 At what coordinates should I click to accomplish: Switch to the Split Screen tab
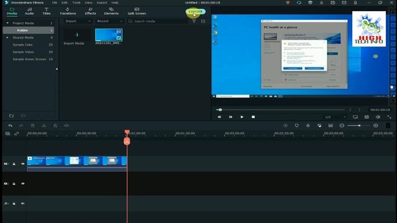[136, 11]
